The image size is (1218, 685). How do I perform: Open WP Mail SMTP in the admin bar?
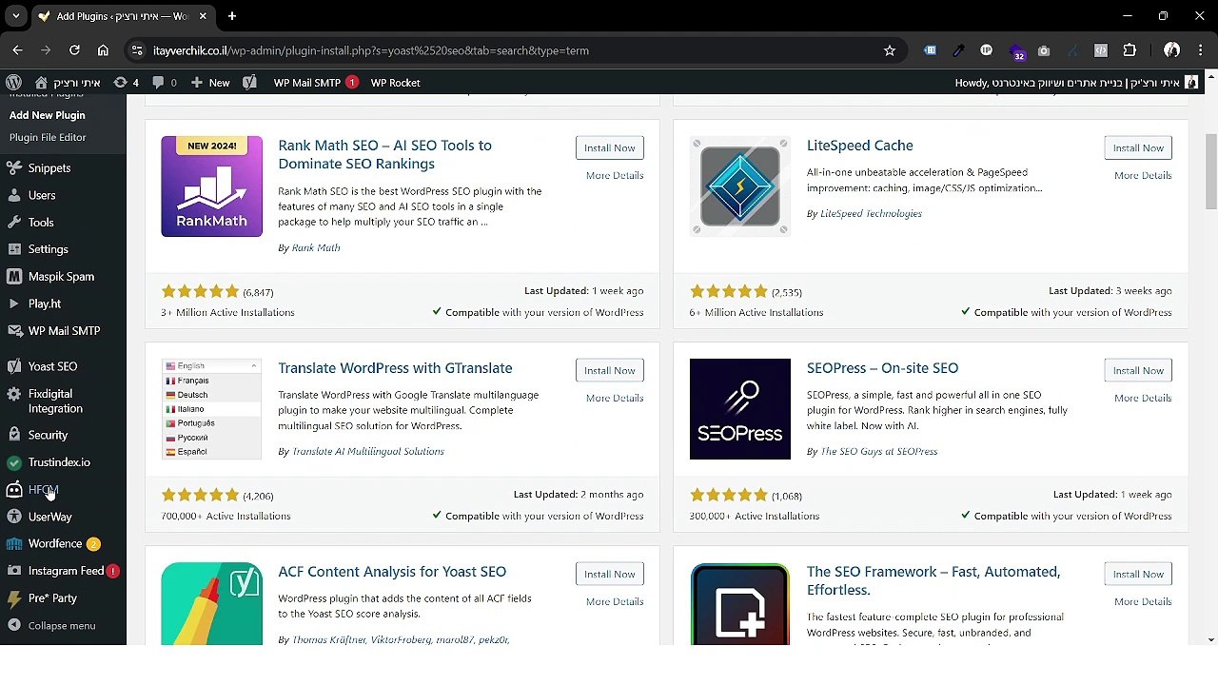[x=316, y=83]
